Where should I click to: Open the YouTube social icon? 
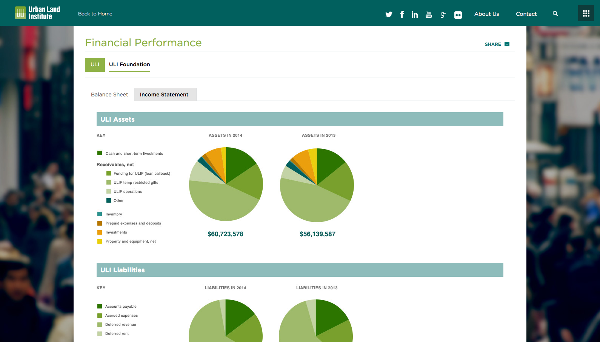(x=429, y=14)
